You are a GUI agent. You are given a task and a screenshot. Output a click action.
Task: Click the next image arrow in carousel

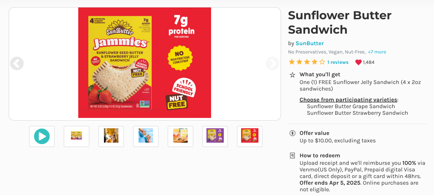pyautogui.click(x=273, y=64)
